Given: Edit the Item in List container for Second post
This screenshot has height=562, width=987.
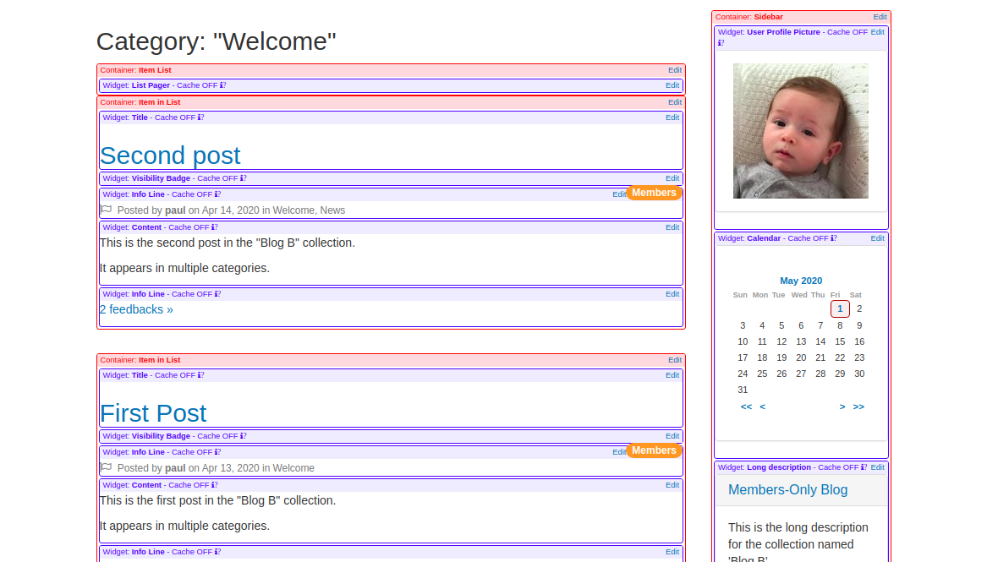Looking at the screenshot, I should pyautogui.click(x=675, y=102).
